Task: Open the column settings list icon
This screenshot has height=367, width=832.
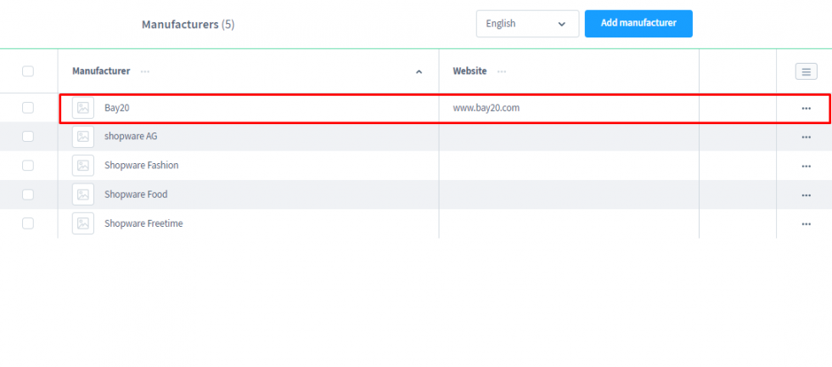Action: 806,72
